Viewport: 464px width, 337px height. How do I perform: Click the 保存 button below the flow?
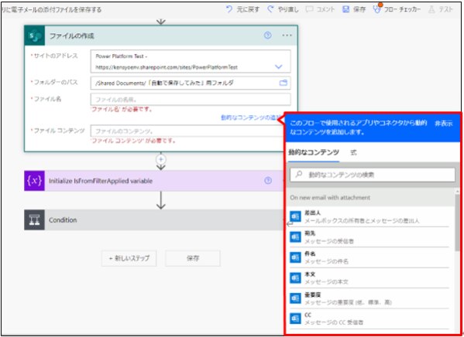pos(193,258)
